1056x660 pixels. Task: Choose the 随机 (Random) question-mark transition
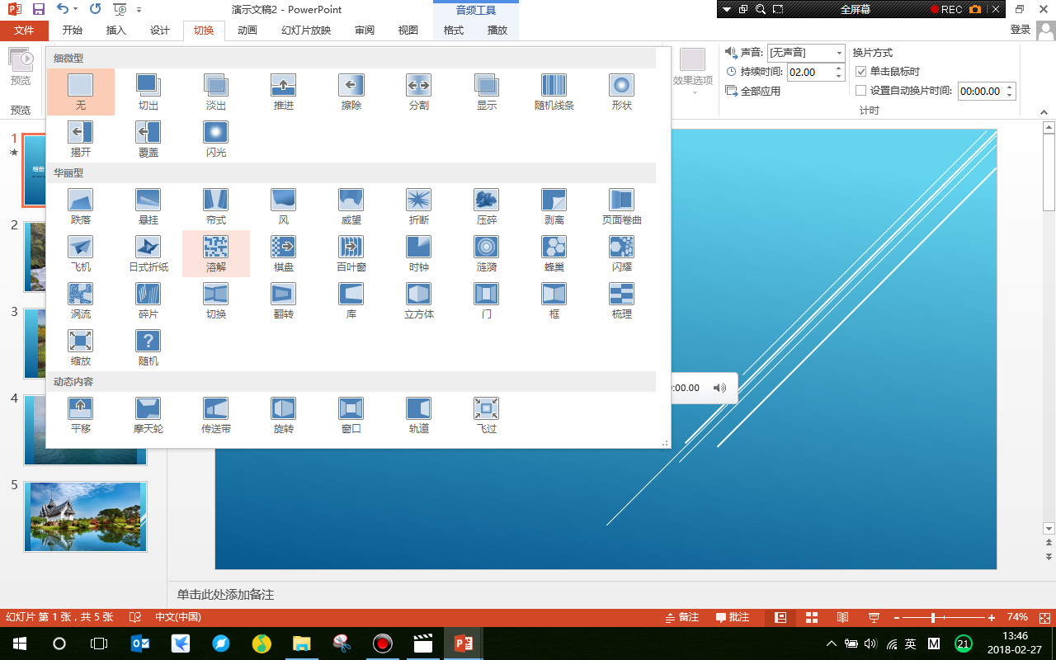148,347
